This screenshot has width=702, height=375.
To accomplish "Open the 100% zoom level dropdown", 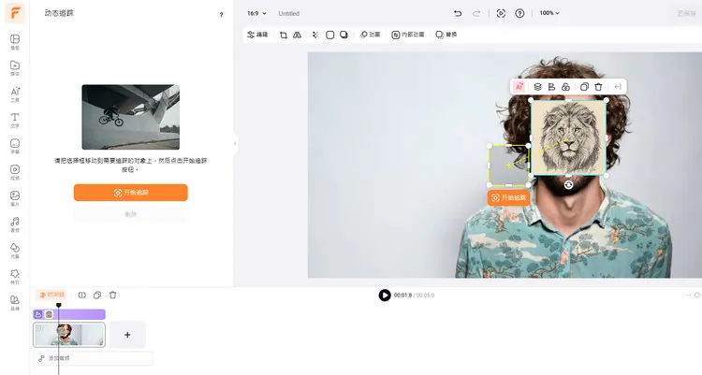I will pos(549,13).
